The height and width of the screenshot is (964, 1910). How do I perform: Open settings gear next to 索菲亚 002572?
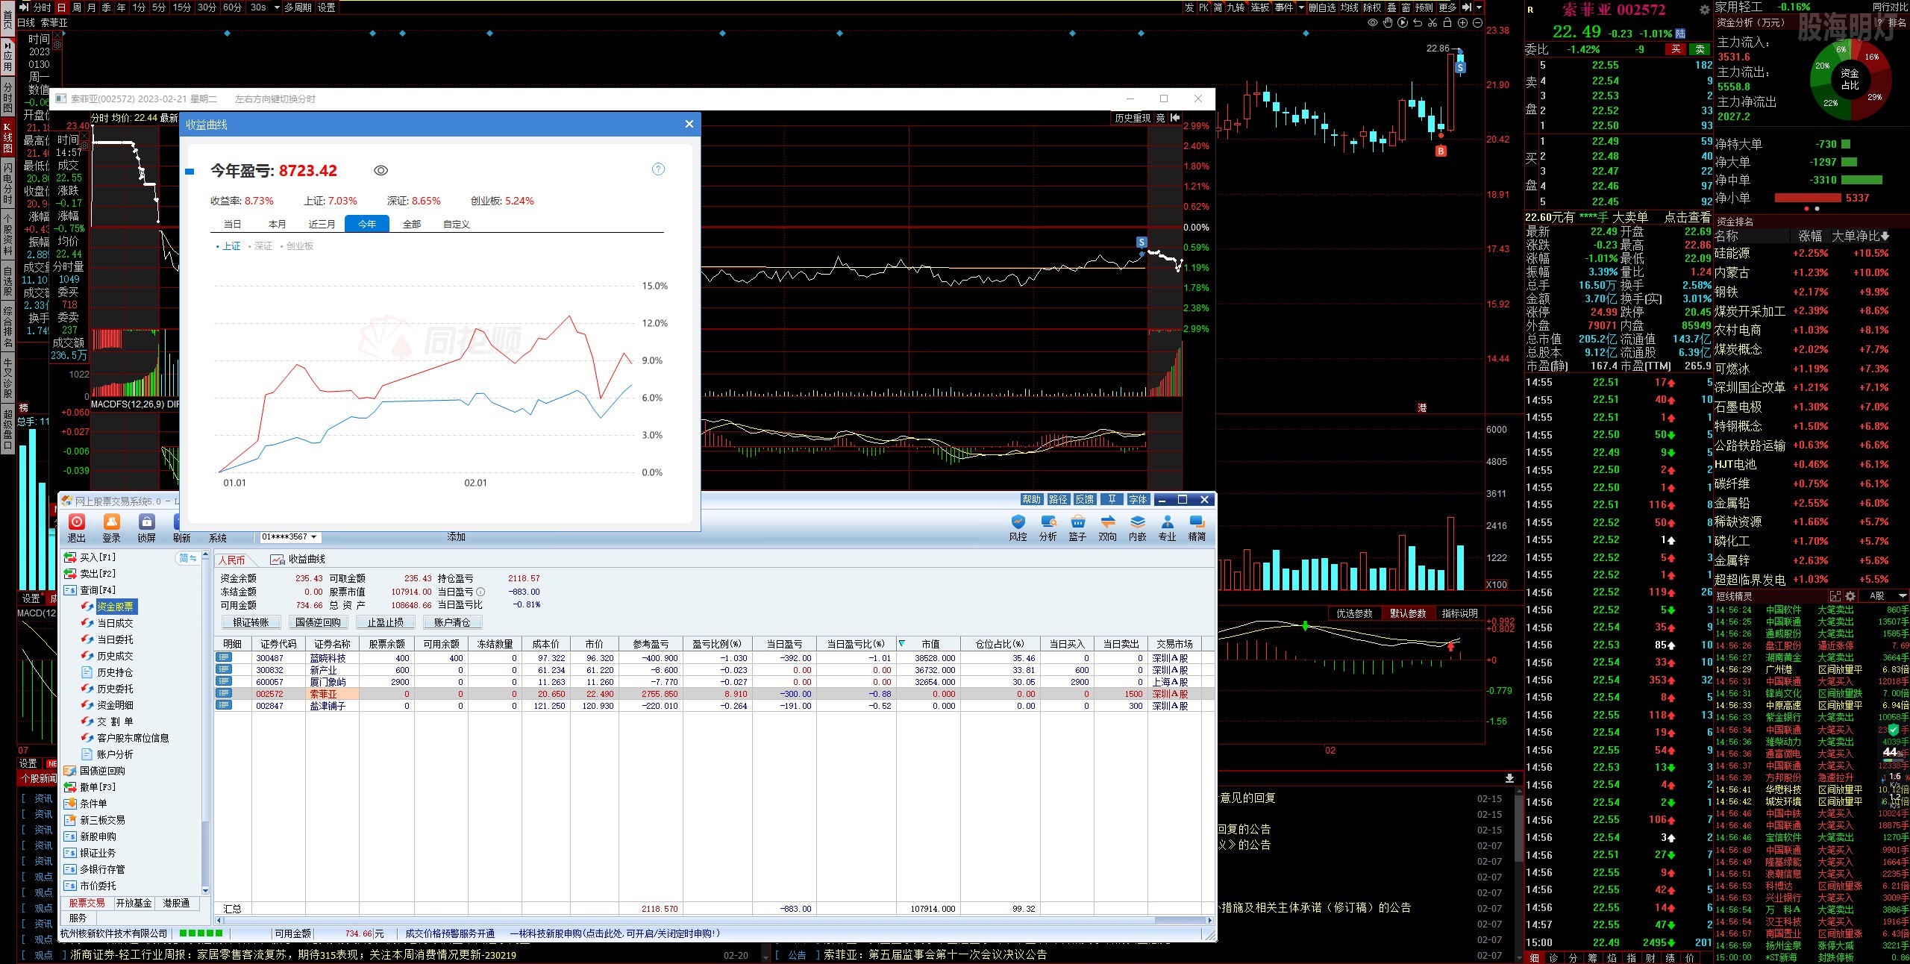pyautogui.click(x=1703, y=10)
